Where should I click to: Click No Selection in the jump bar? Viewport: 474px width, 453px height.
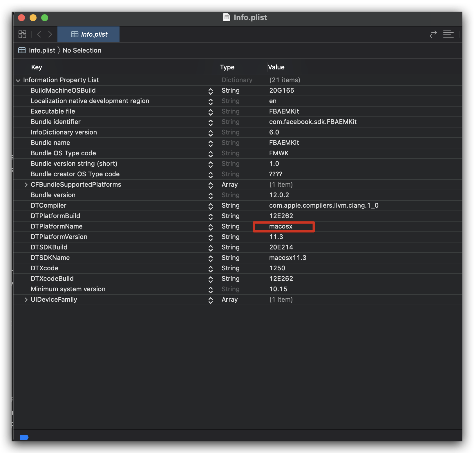82,50
